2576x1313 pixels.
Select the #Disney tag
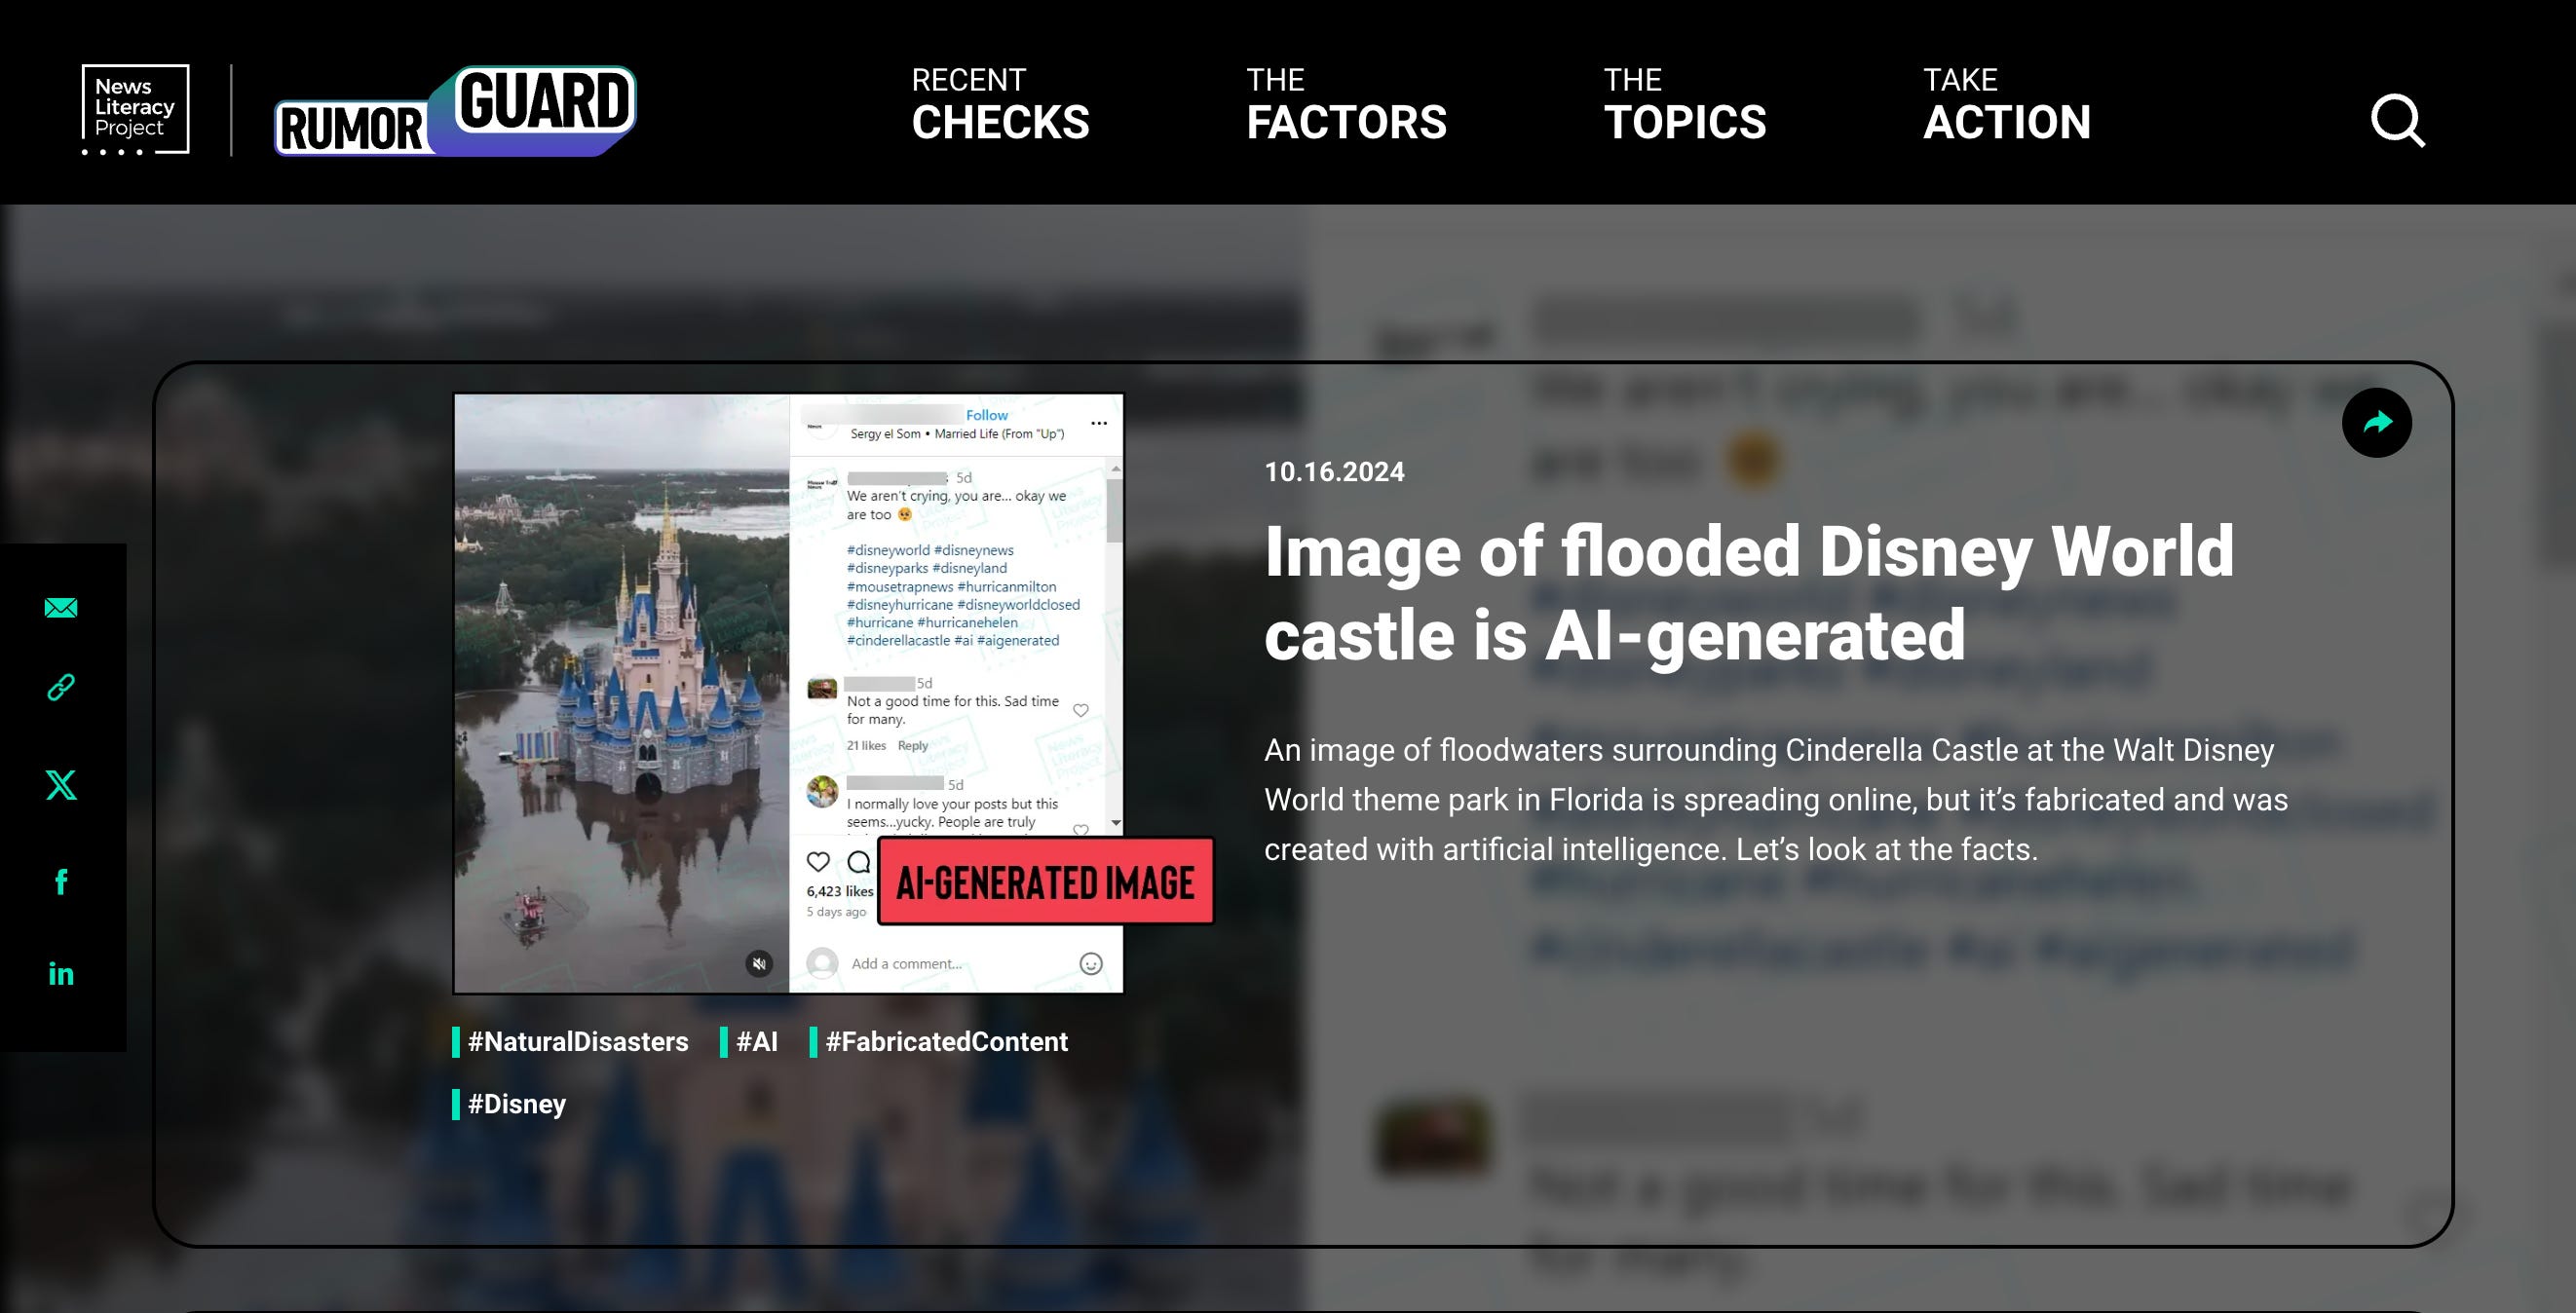516,1104
